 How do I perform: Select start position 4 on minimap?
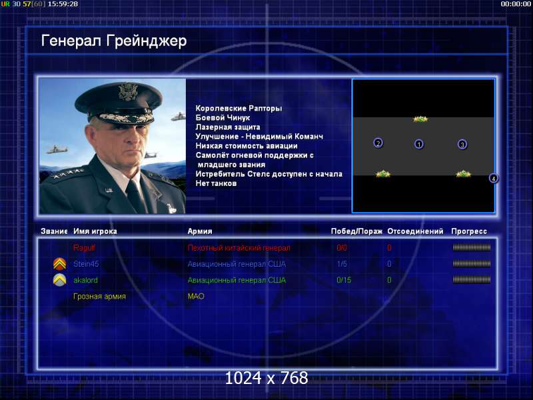coord(493,178)
